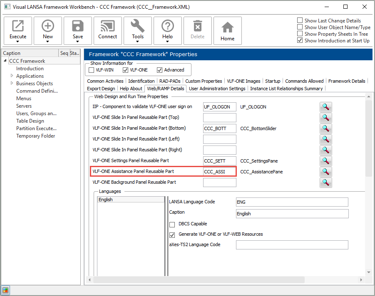Open the Help dropdown arrow
Image resolution: width=375 pixels, height=296 pixels.
pos(167,42)
